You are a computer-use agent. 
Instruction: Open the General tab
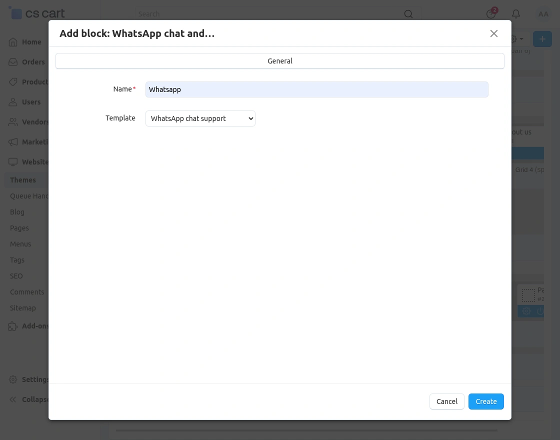(279, 61)
